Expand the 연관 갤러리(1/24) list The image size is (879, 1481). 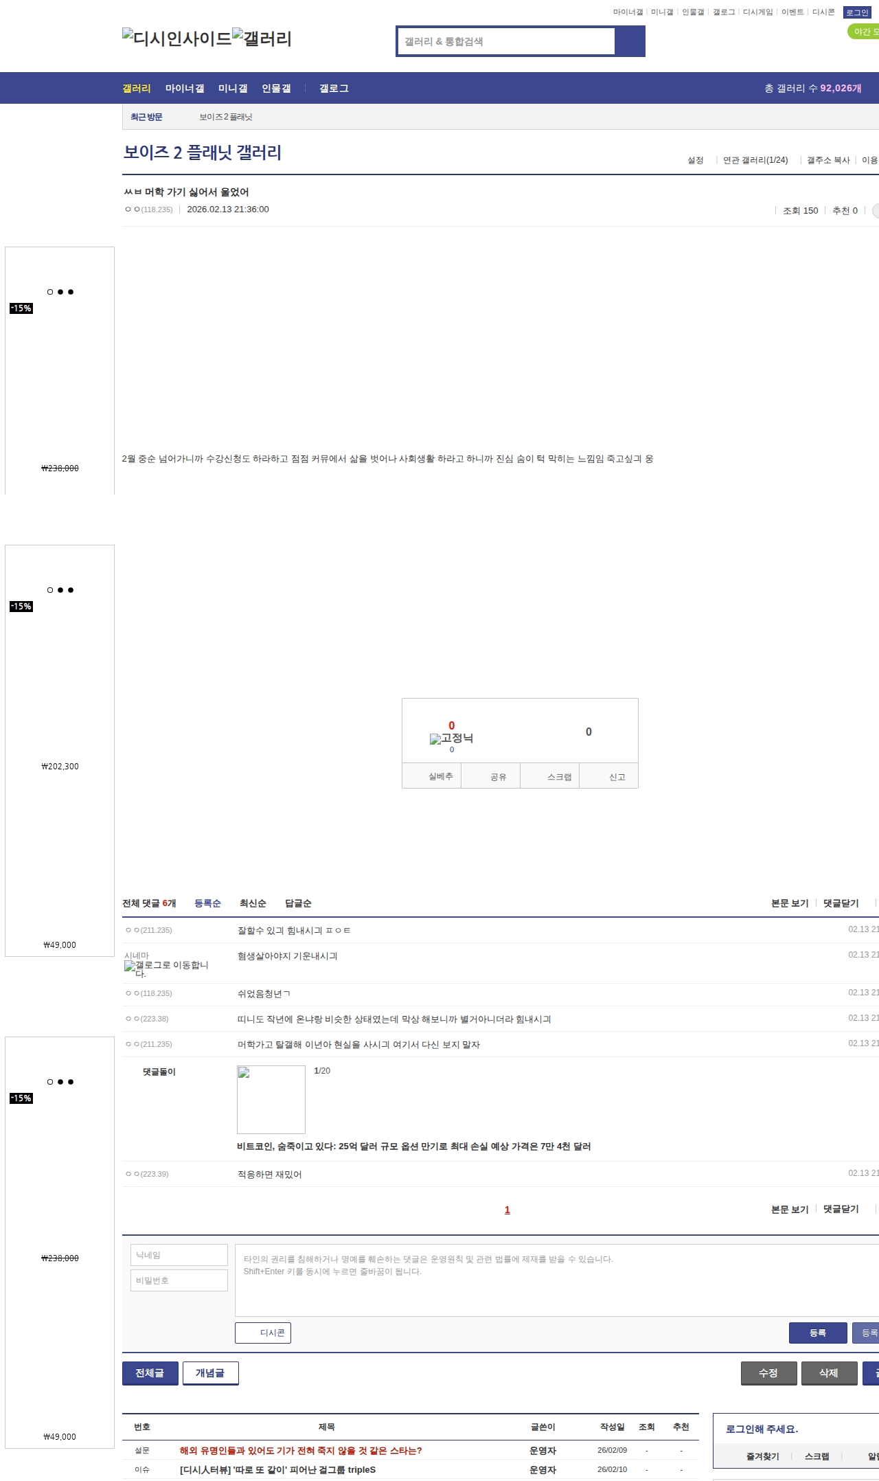[755, 160]
